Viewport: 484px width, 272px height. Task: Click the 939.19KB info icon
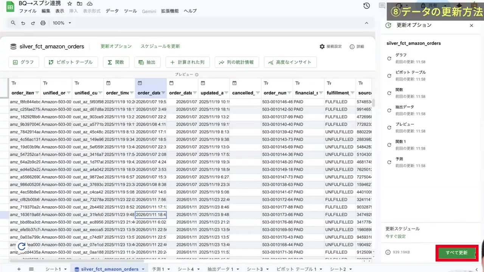388,252
